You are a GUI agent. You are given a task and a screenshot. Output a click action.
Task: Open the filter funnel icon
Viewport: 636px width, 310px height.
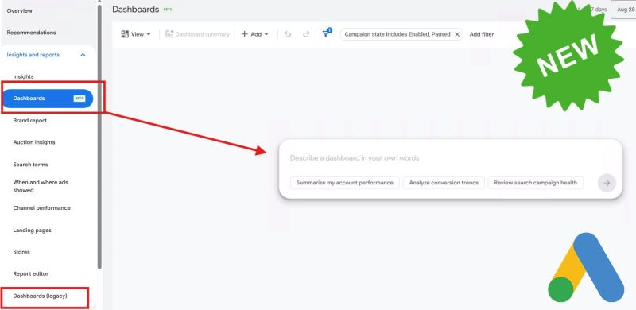click(326, 33)
